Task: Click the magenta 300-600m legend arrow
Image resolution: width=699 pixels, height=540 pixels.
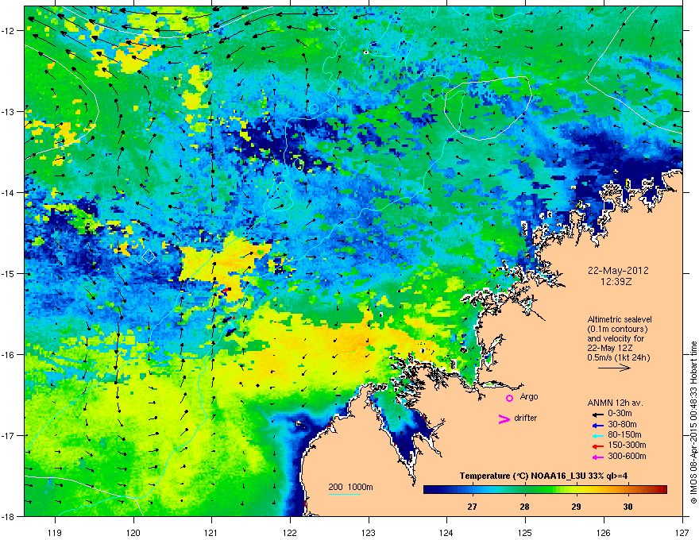Action: pos(597,457)
